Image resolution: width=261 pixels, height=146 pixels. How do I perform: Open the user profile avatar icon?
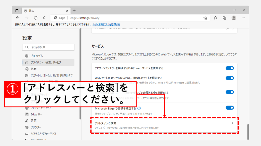[x=234, y=18]
